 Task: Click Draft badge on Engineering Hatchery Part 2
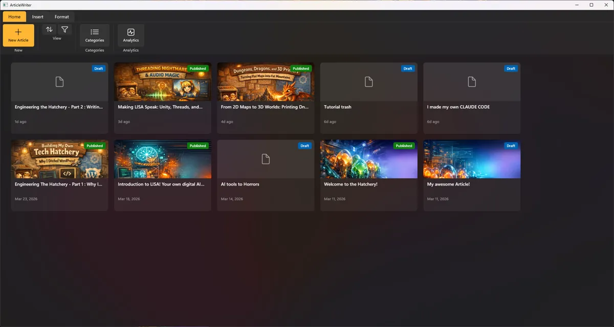(99, 68)
